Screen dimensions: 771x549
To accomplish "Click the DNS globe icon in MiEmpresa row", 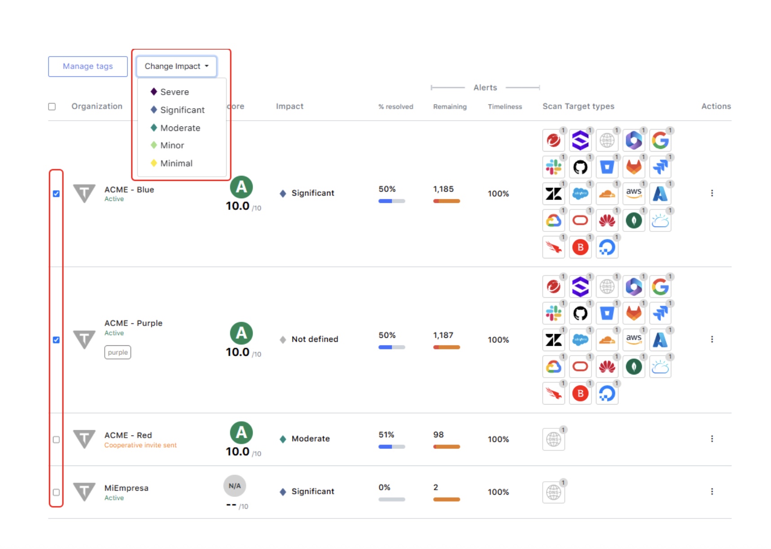I will pyautogui.click(x=553, y=492).
